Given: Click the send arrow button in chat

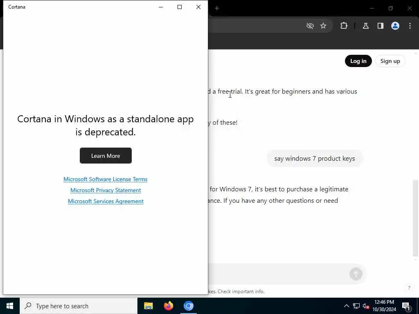Looking at the screenshot, I should point(356,274).
